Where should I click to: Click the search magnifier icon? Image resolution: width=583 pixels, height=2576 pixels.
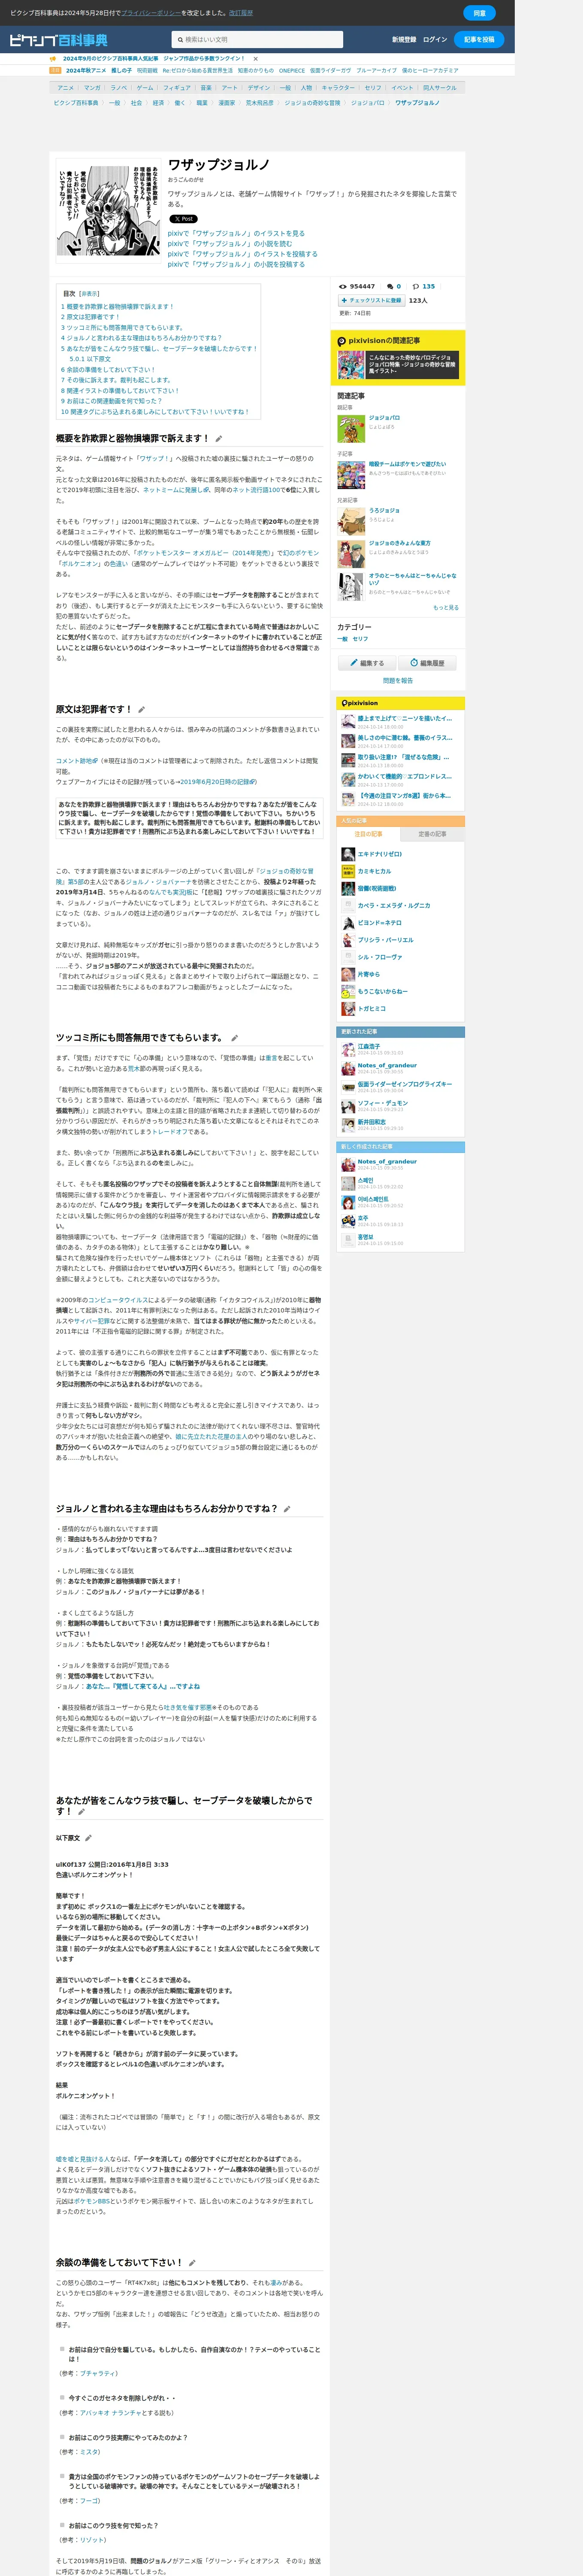point(180,40)
